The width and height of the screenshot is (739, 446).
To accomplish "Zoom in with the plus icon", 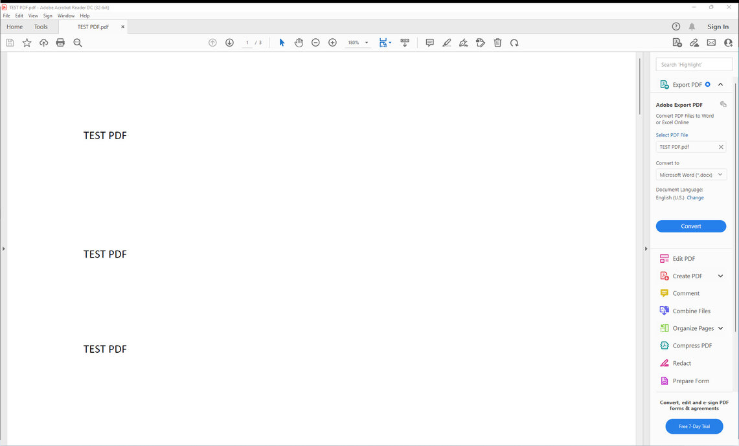I will click(x=333, y=43).
